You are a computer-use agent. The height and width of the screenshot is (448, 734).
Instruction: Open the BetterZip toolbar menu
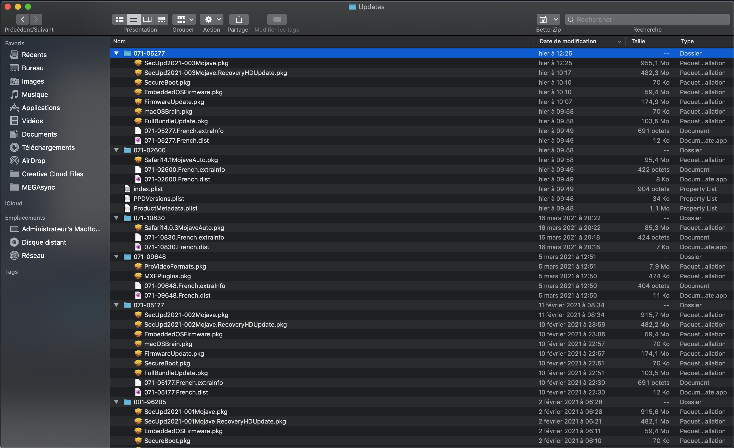[548, 19]
